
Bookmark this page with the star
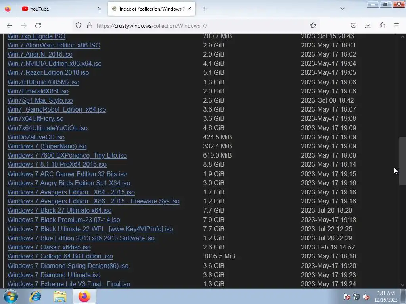tap(313, 26)
